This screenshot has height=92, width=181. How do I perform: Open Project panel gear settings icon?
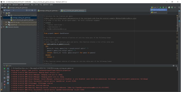pos(32,10)
